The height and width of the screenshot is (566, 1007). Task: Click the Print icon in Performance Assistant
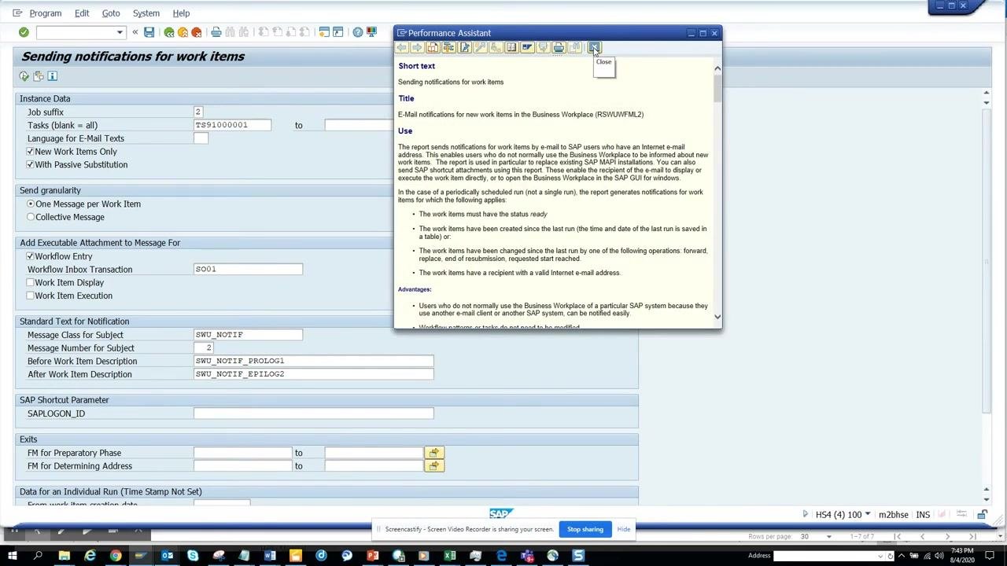pyautogui.click(x=559, y=48)
